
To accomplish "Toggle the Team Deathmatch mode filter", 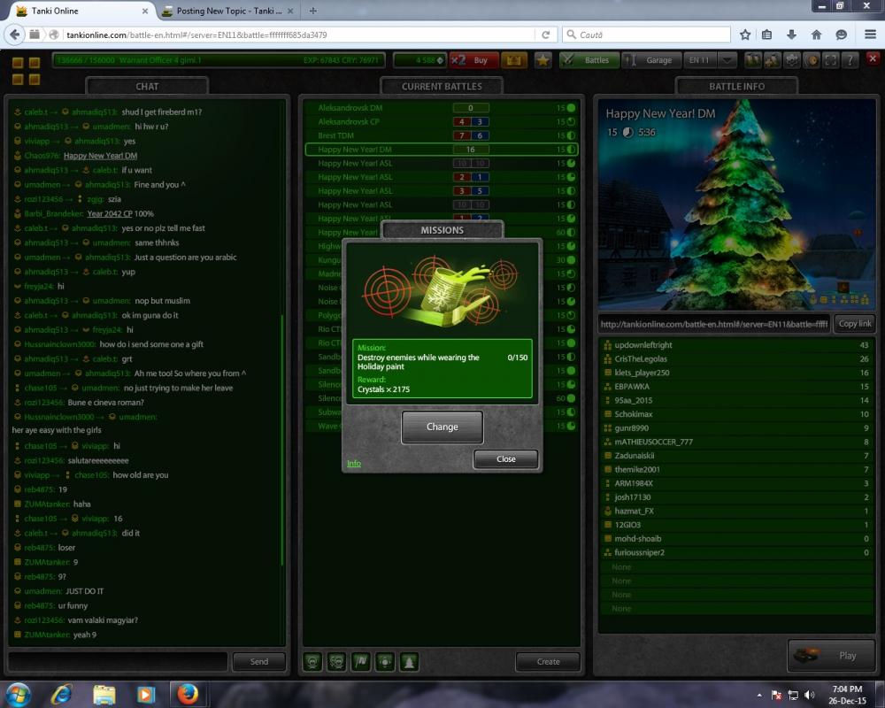I will 336,661.
